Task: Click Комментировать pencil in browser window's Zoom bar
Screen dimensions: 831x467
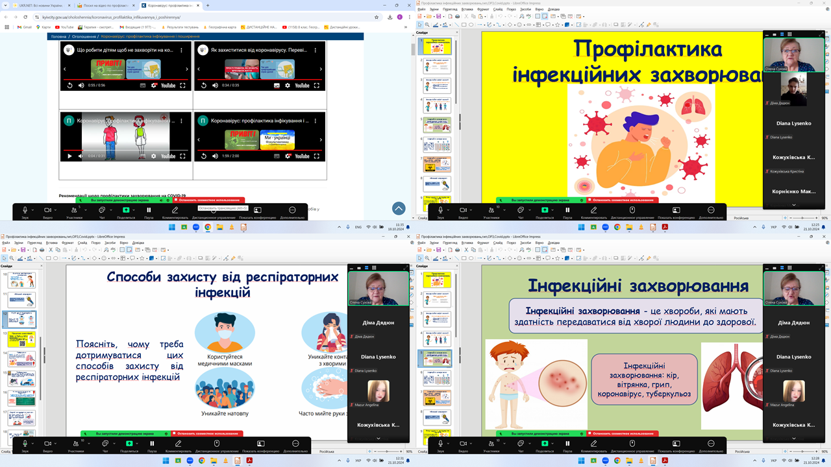Action: pyautogui.click(x=175, y=213)
